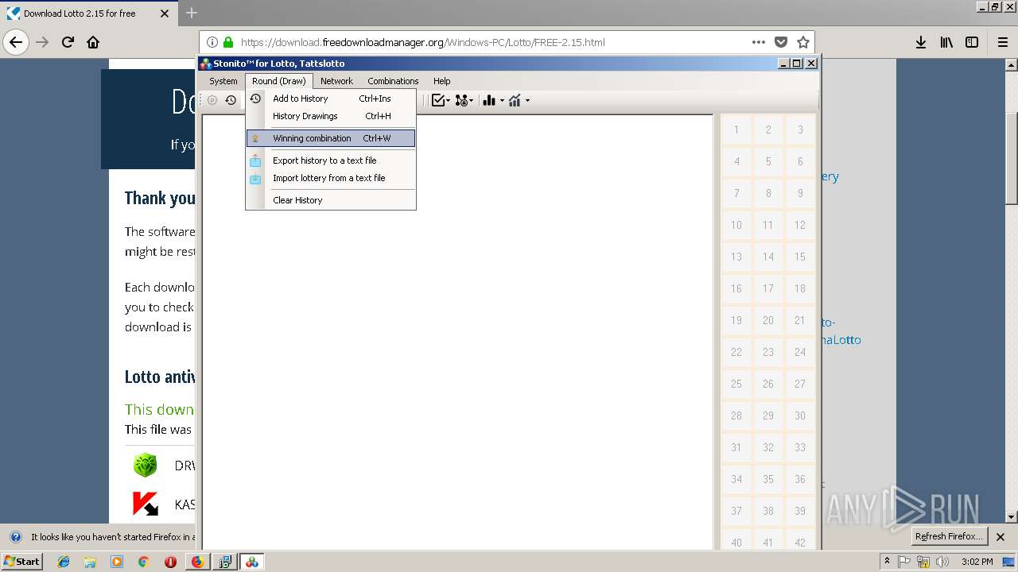The width and height of the screenshot is (1018, 572).
Task: Bookmark this page with the star
Action: click(x=803, y=42)
